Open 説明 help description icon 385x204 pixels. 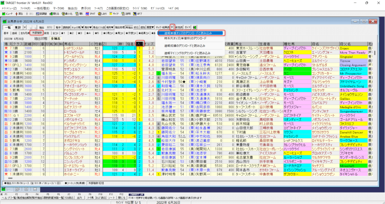(x=126, y=14)
